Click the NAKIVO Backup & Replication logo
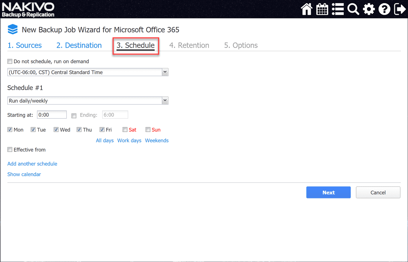This screenshot has width=408, height=262. pos(28,10)
